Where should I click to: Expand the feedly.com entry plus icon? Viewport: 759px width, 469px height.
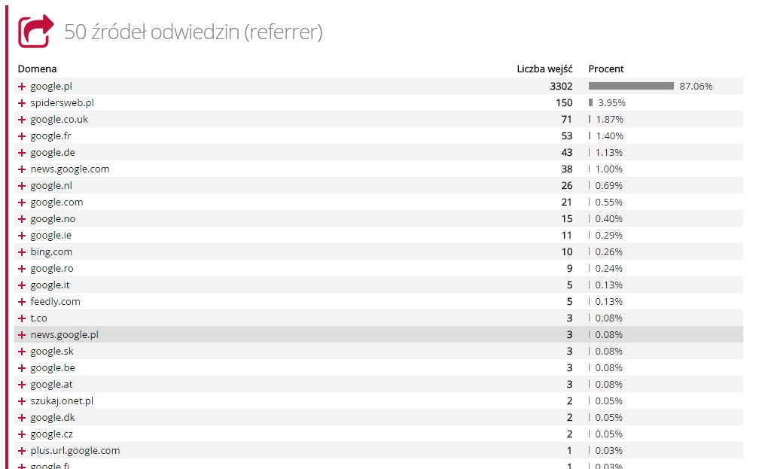coord(22,302)
